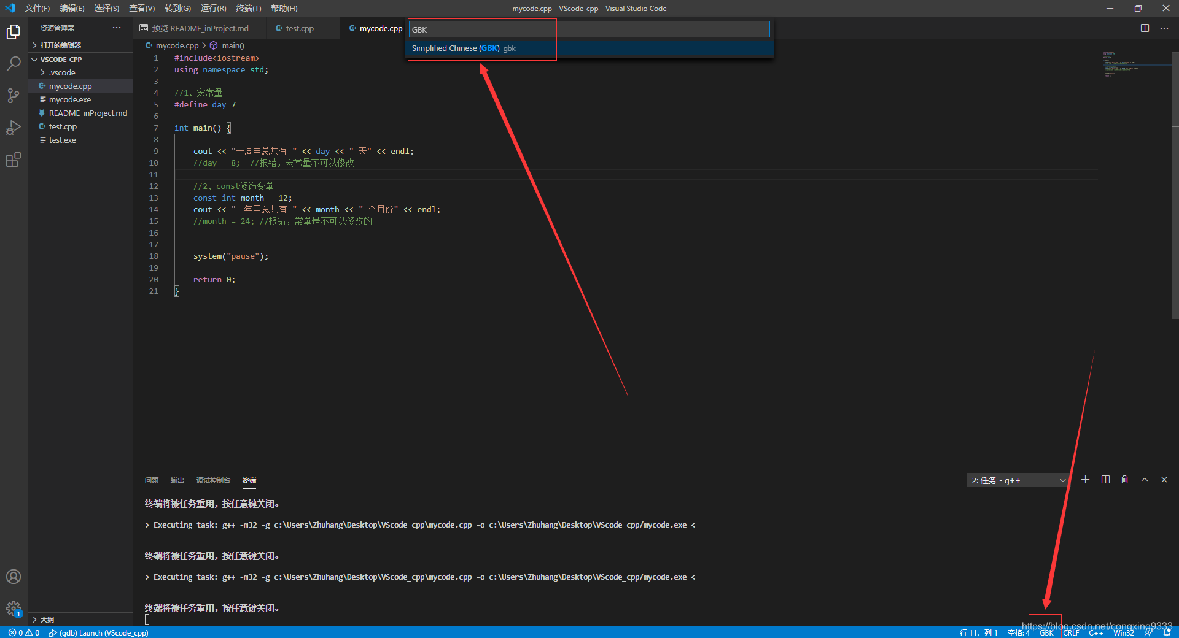This screenshot has width=1179, height=638.
Task: Open editor More Actions ellipsis
Action: pyautogui.click(x=1164, y=28)
